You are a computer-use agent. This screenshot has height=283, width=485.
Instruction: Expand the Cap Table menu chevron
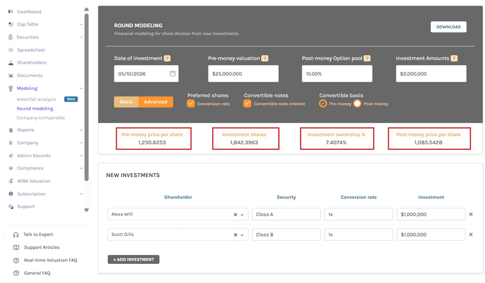[x=81, y=24]
